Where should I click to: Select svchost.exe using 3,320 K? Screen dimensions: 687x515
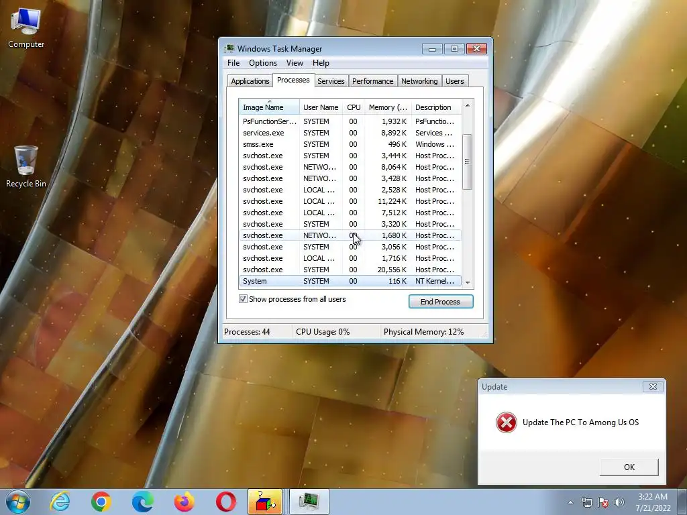pos(350,224)
